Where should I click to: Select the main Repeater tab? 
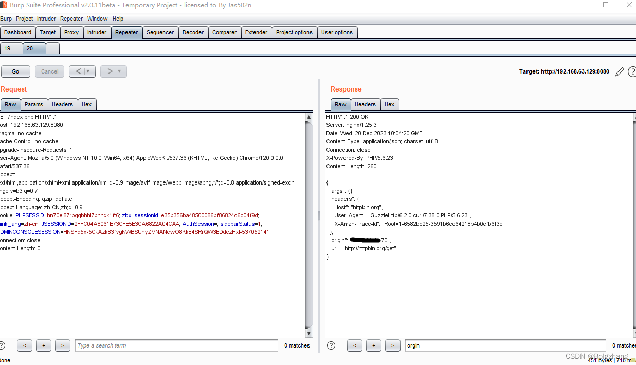126,32
